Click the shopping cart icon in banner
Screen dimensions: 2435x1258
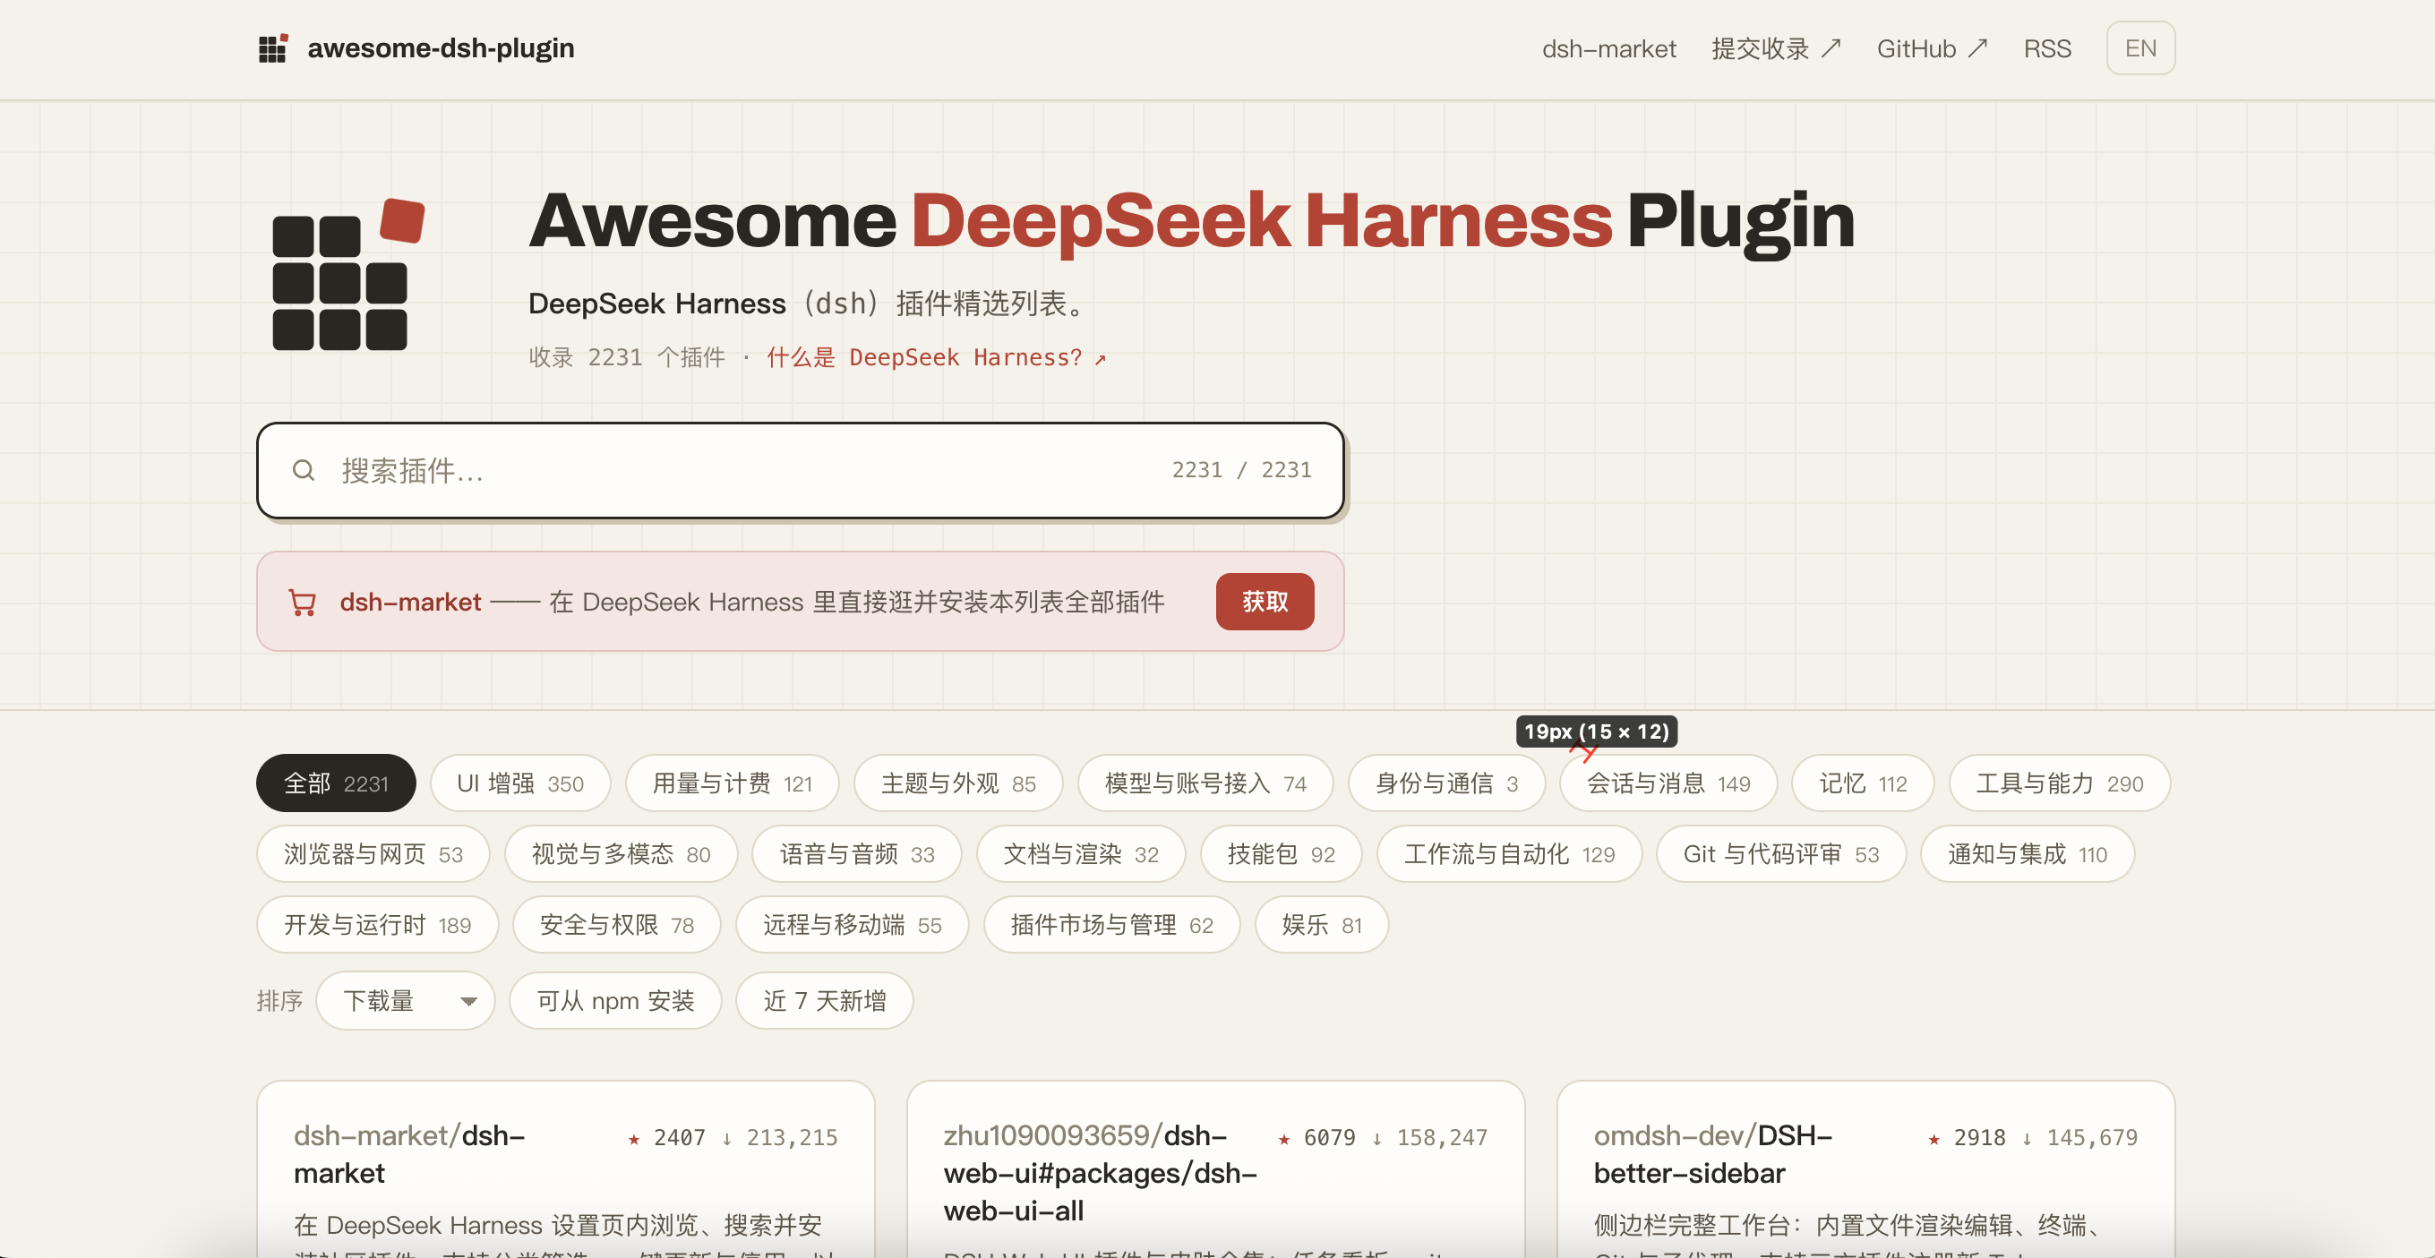pyautogui.click(x=302, y=602)
